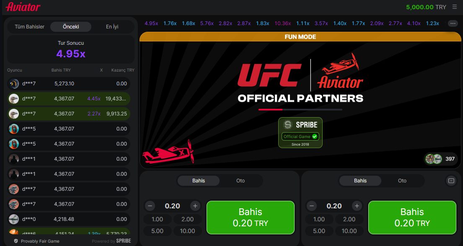This screenshot has height=246, width=463.
Task: Click the shield icon next to Provably Fair Game
Action: [x=16, y=241]
